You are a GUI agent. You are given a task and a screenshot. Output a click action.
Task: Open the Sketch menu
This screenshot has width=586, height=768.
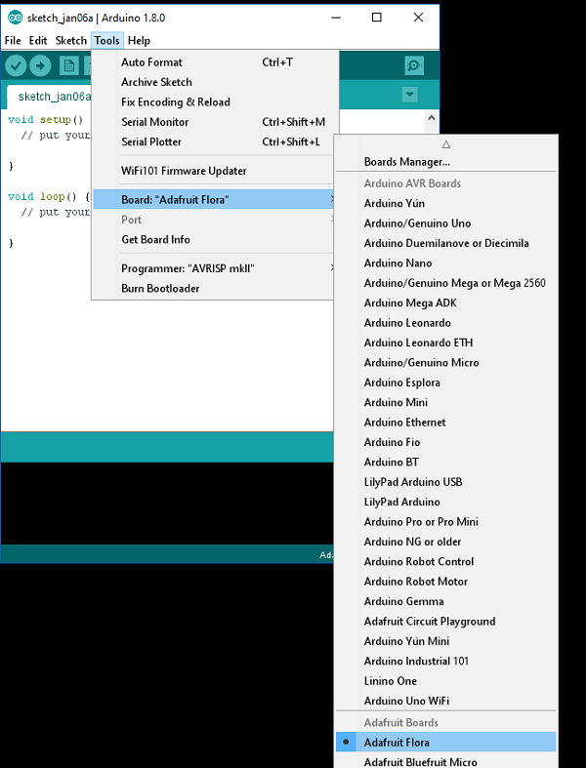click(x=70, y=41)
